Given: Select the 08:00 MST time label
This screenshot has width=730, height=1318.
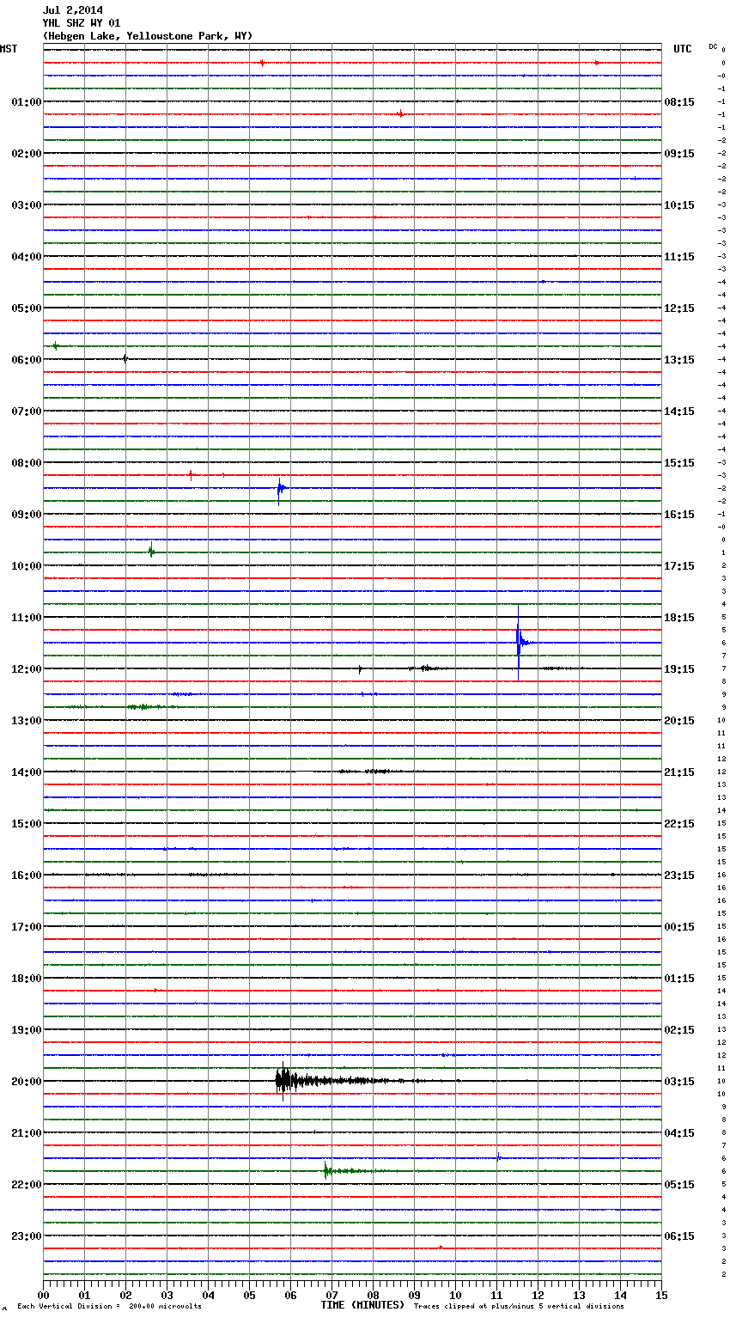Looking at the screenshot, I should pos(27,462).
